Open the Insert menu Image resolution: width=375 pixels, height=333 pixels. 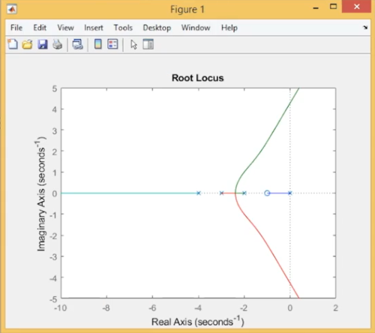click(94, 28)
